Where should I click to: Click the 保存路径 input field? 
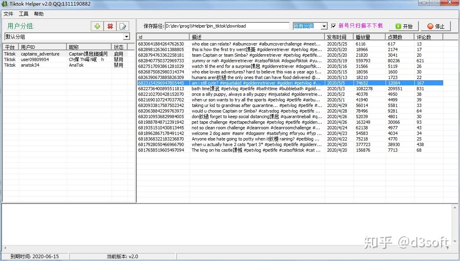pyautogui.click(x=227, y=26)
